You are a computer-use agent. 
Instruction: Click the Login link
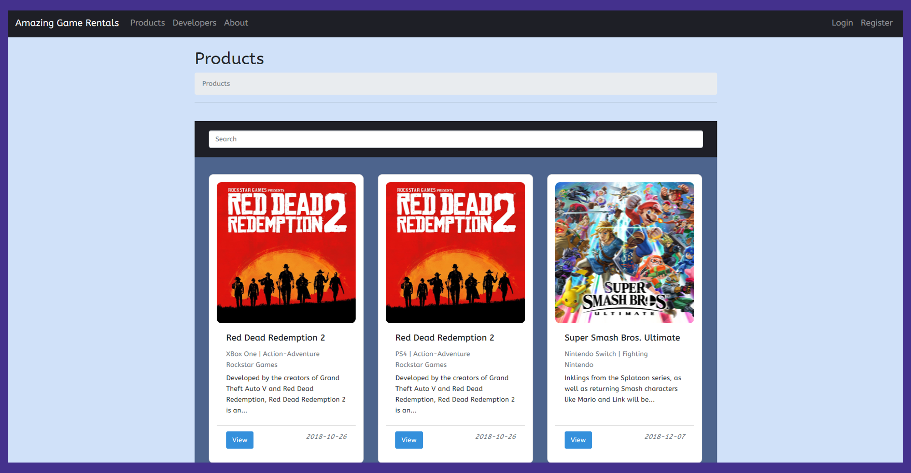pyautogui.click(x=842, y=23)
